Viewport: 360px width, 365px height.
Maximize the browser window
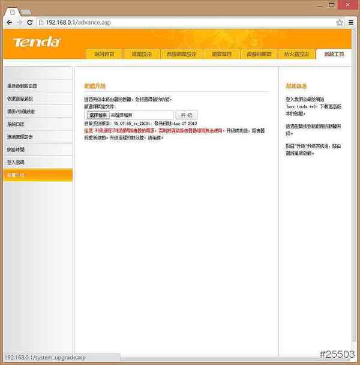(332, 5)
